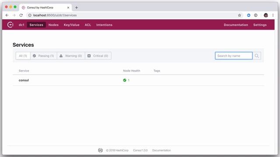Viewport: 280px width, 157px height.
Task: Click the site information icon in address bar
Action: (30, 15)
